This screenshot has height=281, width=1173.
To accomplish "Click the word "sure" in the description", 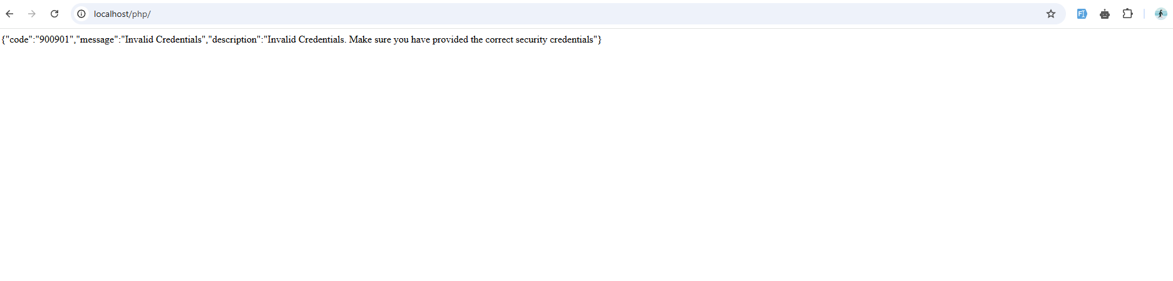I will pos(382,39).
